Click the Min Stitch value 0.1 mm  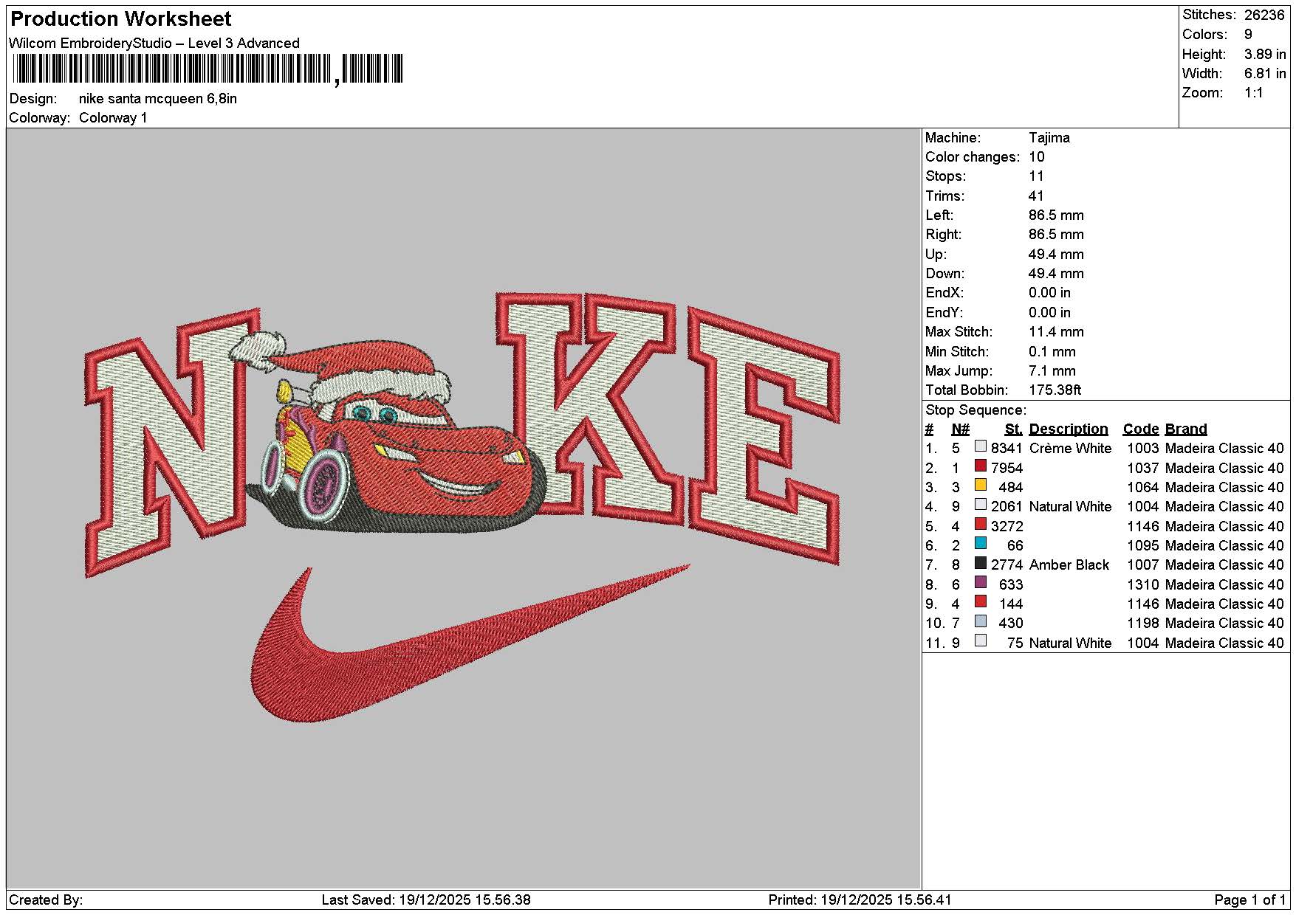[x=1052, y=352]
